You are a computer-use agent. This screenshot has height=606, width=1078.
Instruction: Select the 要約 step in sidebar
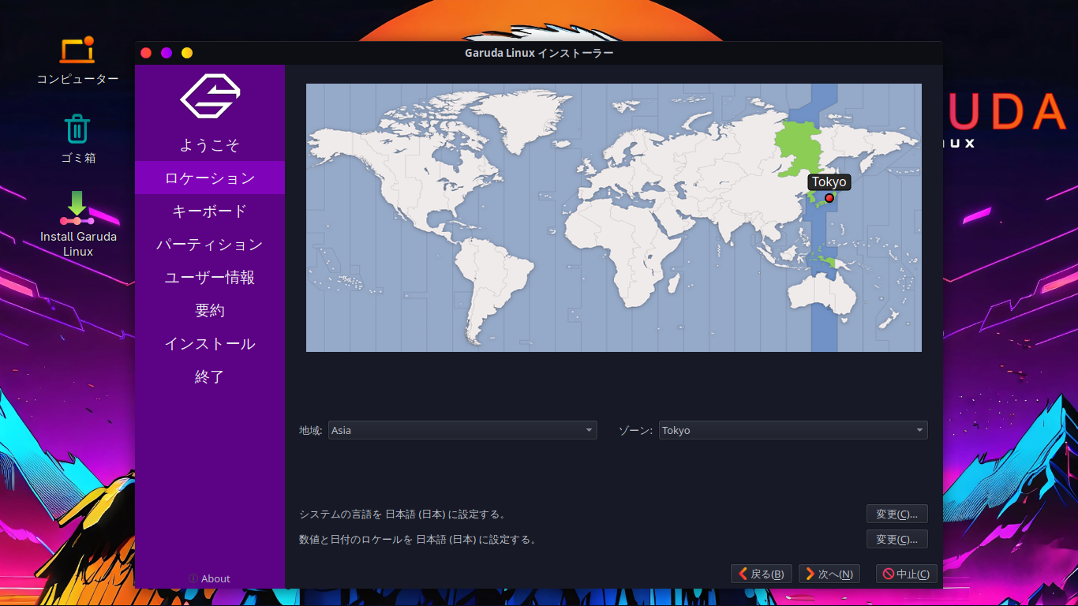[x=210, y=310]
